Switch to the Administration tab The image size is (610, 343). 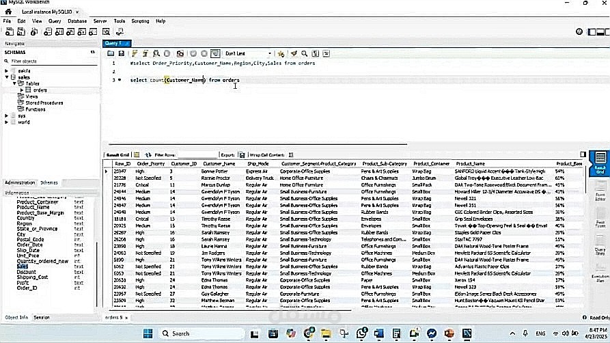20,182
